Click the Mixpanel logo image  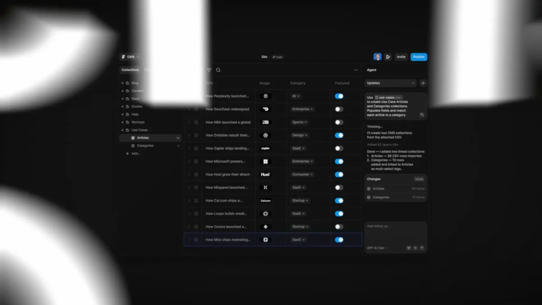(266, 188)
